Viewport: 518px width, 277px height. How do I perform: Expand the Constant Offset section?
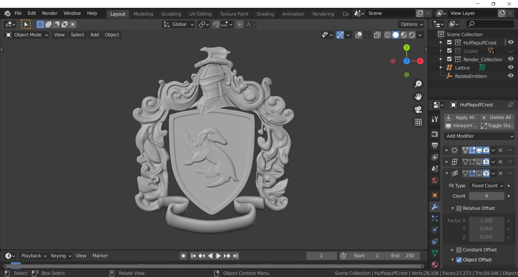[x=452, y=250]
